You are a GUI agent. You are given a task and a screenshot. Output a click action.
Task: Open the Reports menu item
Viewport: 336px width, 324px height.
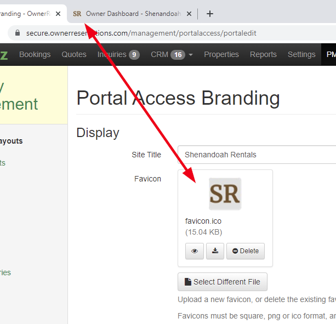click(263, 54)
